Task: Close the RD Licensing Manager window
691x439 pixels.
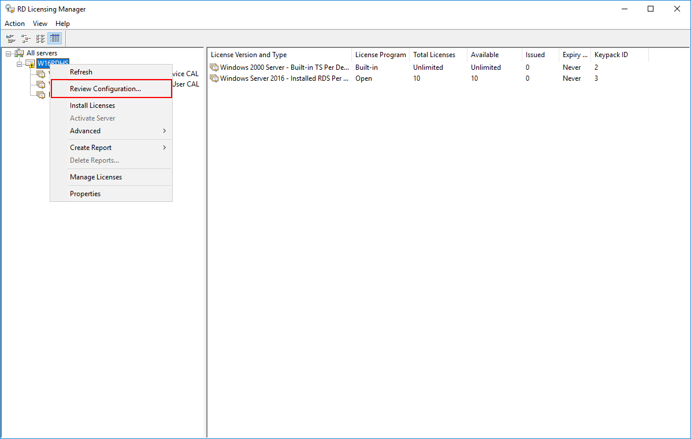Action: (677, 9)
